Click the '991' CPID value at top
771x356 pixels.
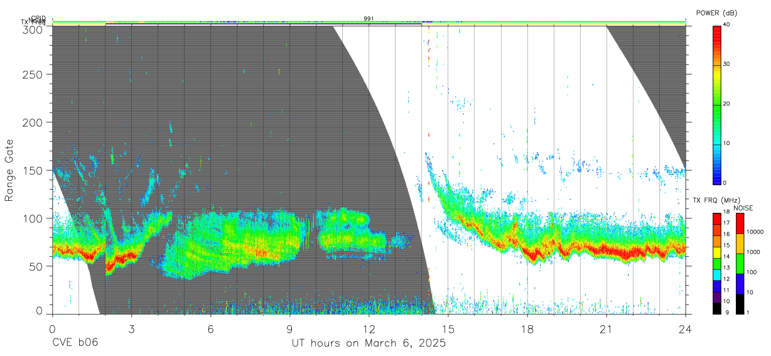pos(369,19)
